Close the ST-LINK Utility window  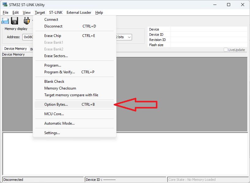242,5
